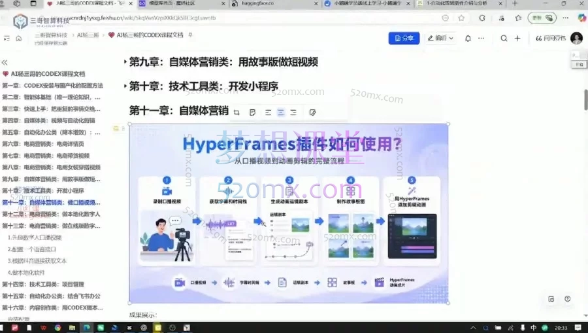This screenshot has width=588, height=333.
Task: Open notifications bell icon
Action: coord(468,39)
